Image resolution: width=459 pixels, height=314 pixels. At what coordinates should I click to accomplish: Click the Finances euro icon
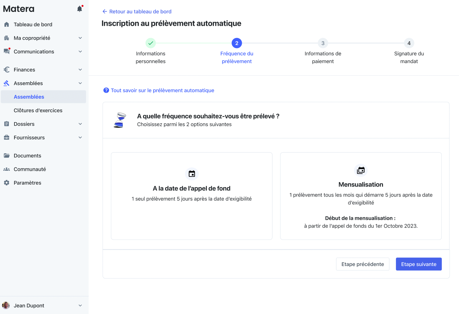[x=7, y=70]
